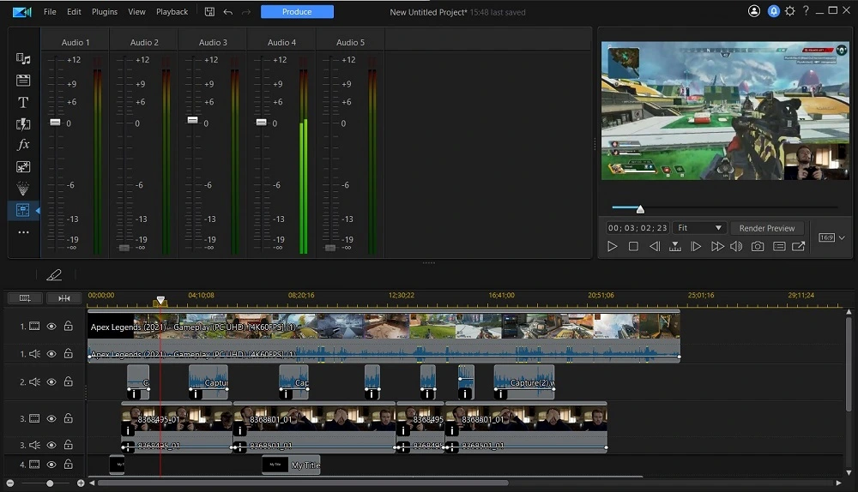Open the fx Effect Room
The height and width of the screenshot is (492, 858).
[23, 145]
